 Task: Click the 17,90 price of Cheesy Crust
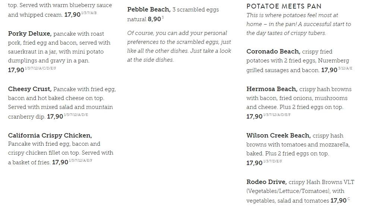pyautogui.click(x=55, y=116)
